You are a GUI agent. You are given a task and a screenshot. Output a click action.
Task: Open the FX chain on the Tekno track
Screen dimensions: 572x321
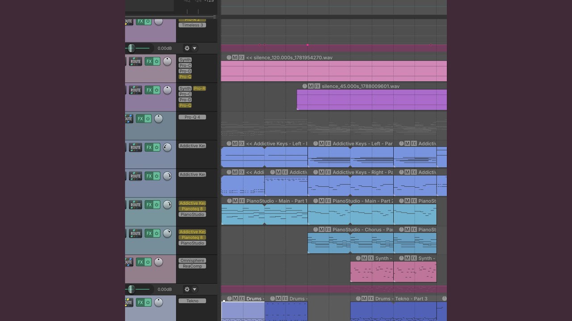(x=140, y=302)
